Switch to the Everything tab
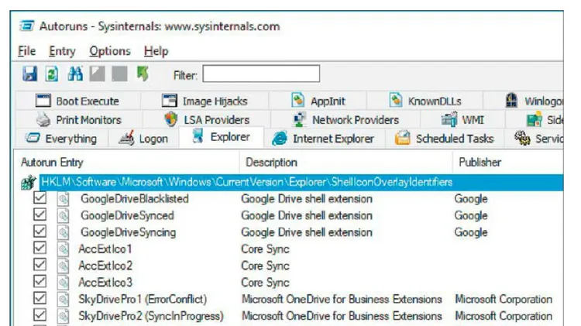The width and height of the screenshot is (581, 326). point(61,139)
